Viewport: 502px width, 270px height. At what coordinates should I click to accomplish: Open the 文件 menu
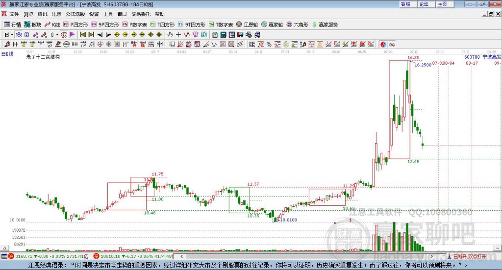click(14, 14)
